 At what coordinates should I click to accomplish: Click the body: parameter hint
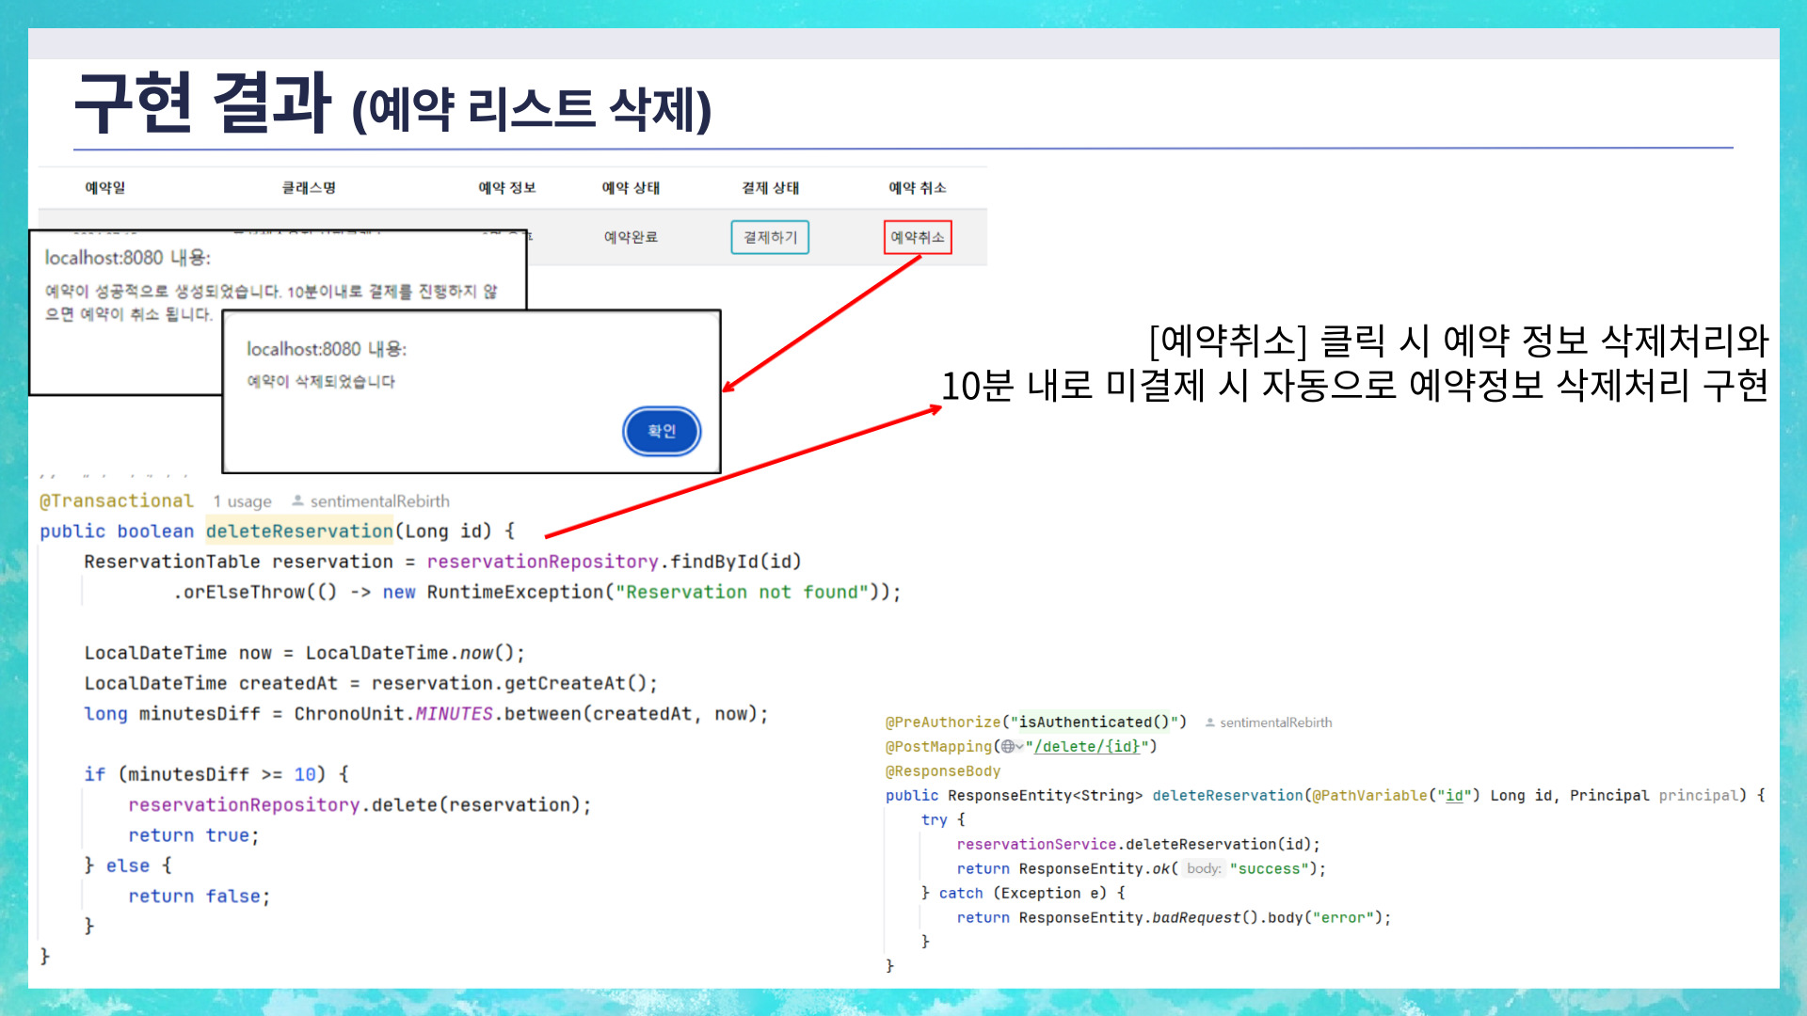point(1204,868)
